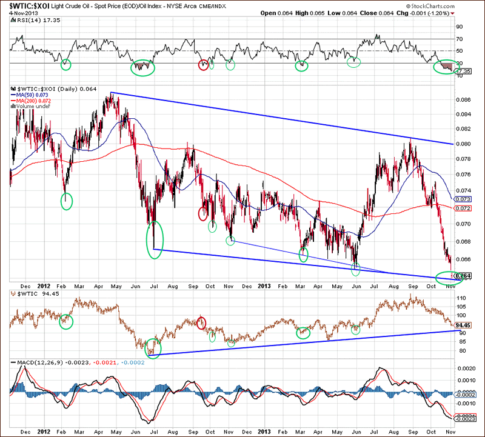Click the MA(50) 0.073 legend entry
485x437 pixels.
pyautogui.click(x=32, y=95)
